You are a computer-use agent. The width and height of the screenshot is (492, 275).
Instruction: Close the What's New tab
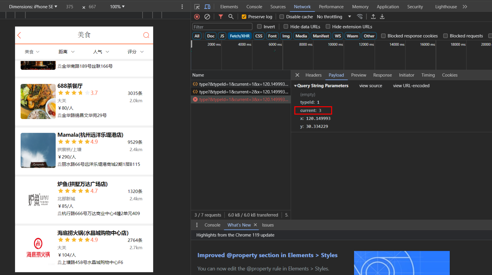255,225
